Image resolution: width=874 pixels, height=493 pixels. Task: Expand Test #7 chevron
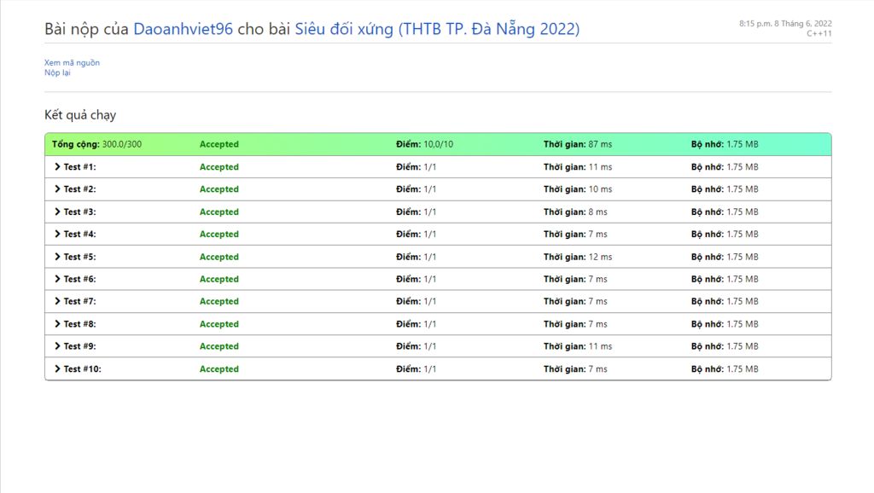(57, 301)
